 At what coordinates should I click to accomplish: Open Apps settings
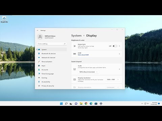[52, 66]
